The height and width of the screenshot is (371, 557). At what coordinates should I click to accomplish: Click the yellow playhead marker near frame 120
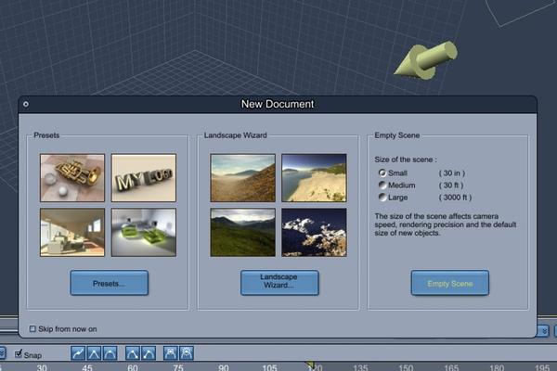coord(310,365)
